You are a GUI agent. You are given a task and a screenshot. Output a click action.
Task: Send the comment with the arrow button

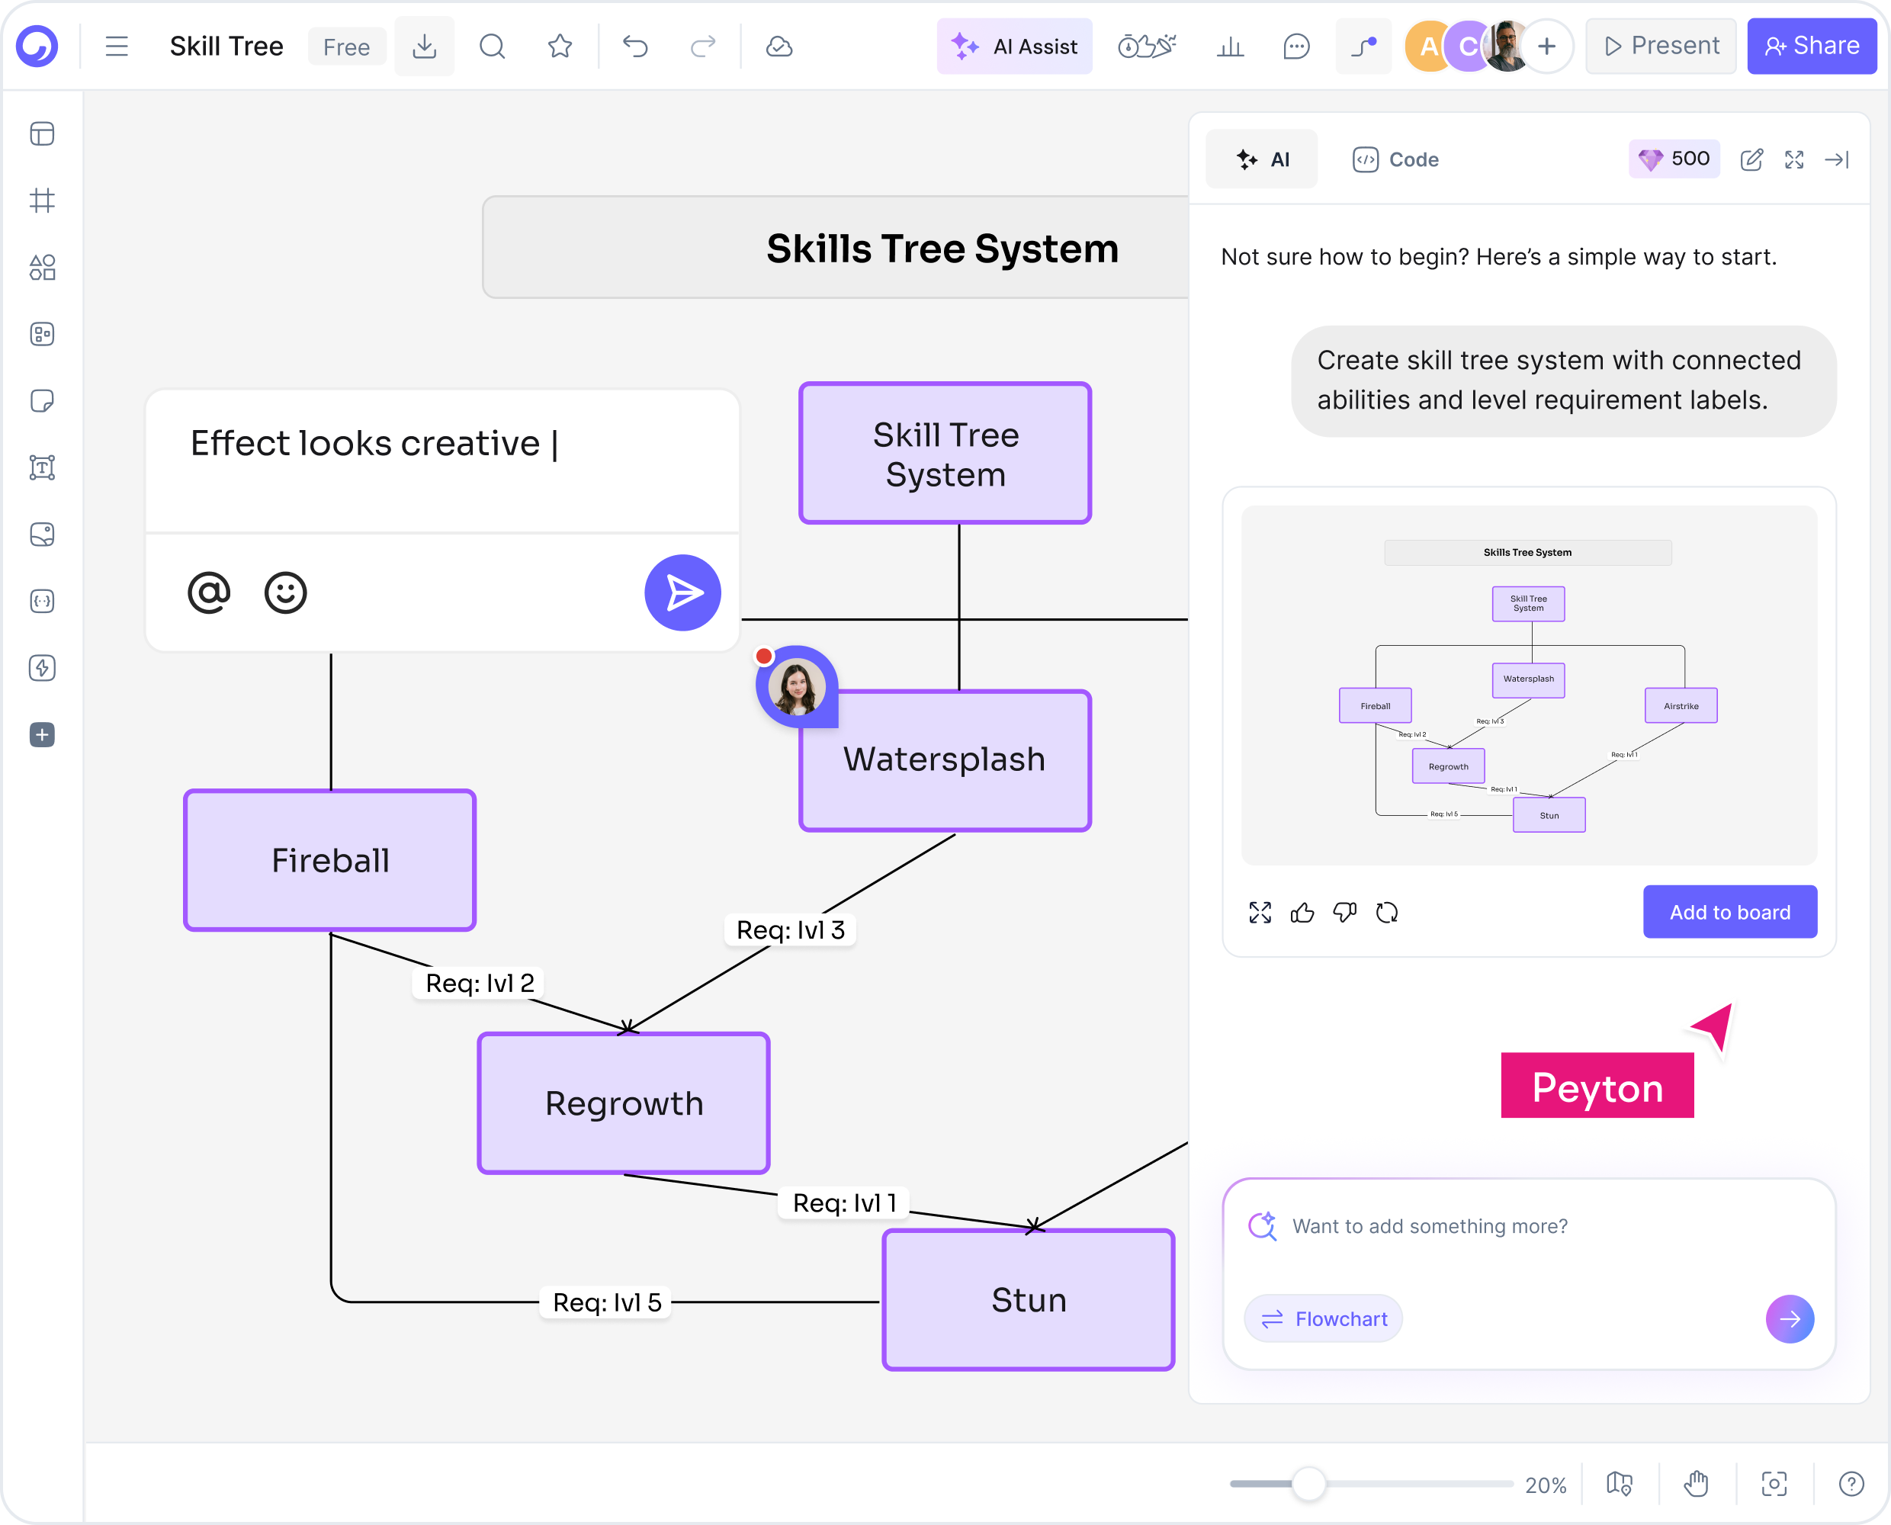point(683,593)
